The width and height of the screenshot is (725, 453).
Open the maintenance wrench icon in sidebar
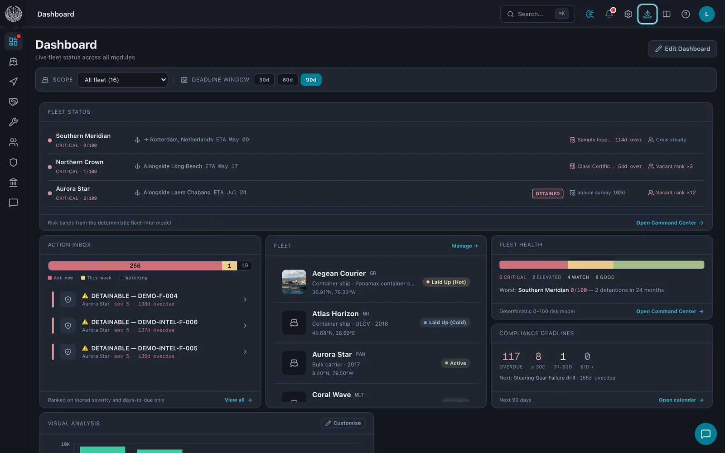13,122
